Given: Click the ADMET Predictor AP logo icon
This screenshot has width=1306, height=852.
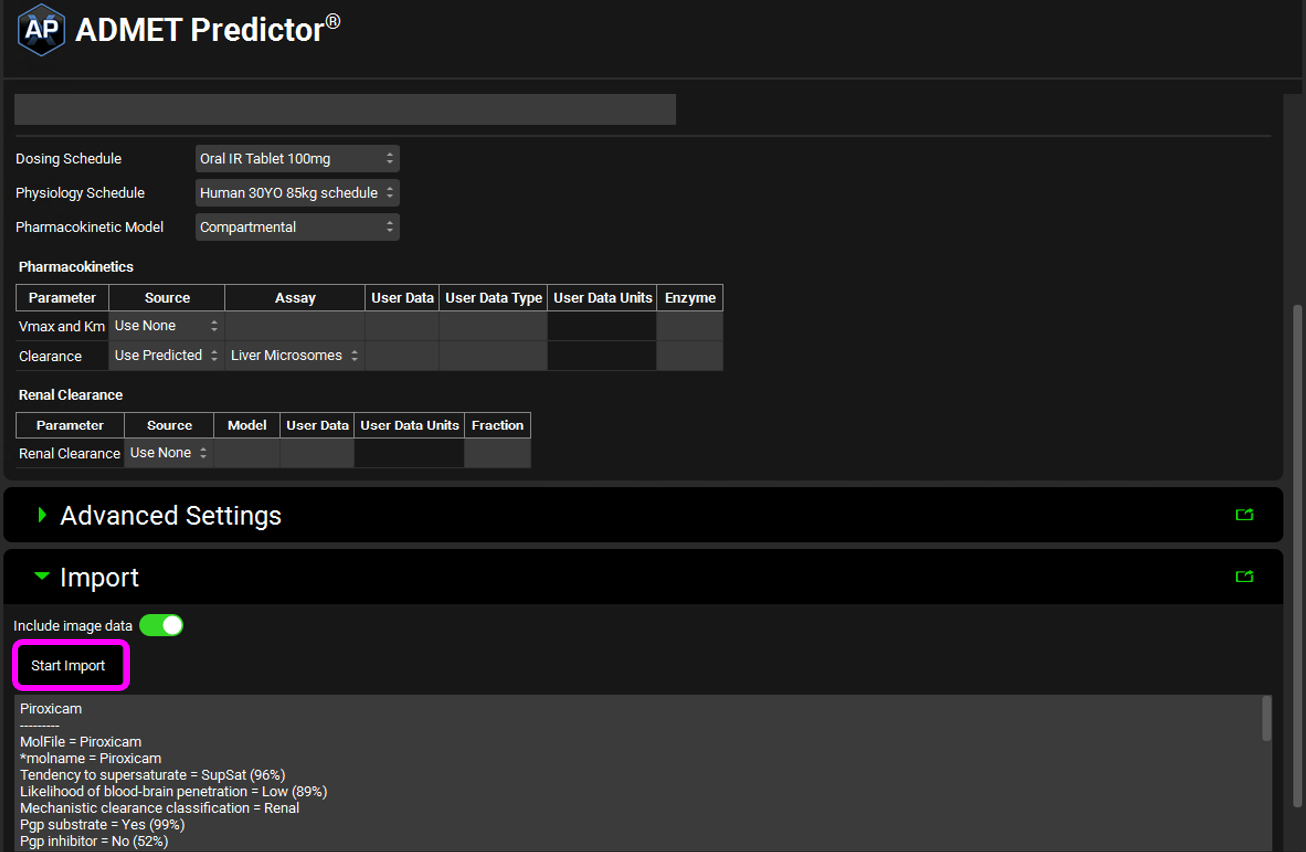Looking at the screenshot, I should point(41,31).
